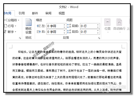Increase right indent with up arrow
This screenshot has height=96, width=134.
tap(64, 31)
